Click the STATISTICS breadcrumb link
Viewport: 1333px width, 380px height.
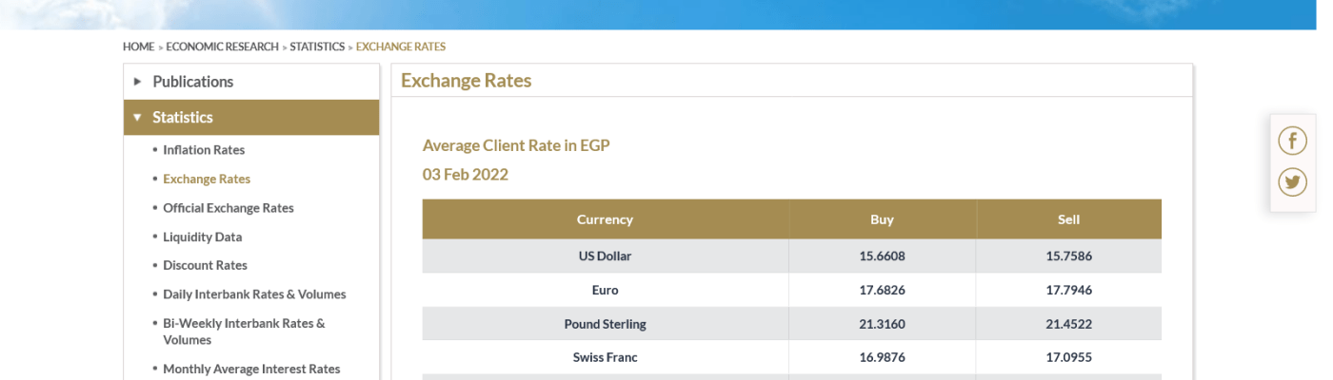click(317, 47)
